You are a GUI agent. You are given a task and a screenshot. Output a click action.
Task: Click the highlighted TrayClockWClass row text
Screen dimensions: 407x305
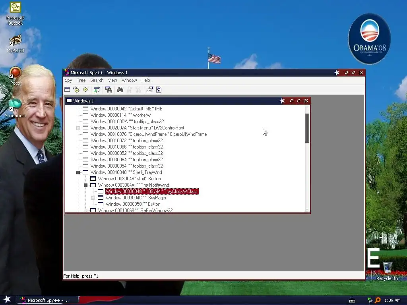[x=152, y=191]
